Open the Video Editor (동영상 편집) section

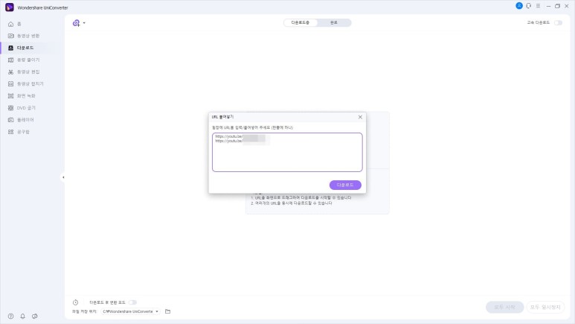24,72
